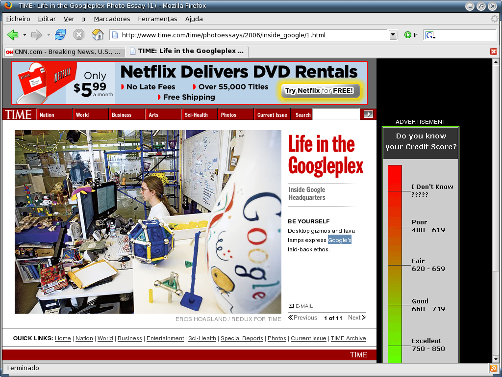Select 'Fair 620 - 659' credit score range

[428, 265]
